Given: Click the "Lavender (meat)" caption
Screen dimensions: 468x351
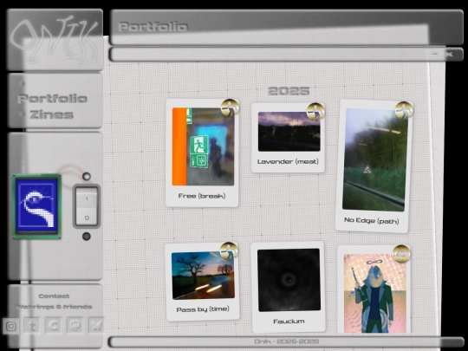Looking at the screenshot, I should tap(288, 161).
